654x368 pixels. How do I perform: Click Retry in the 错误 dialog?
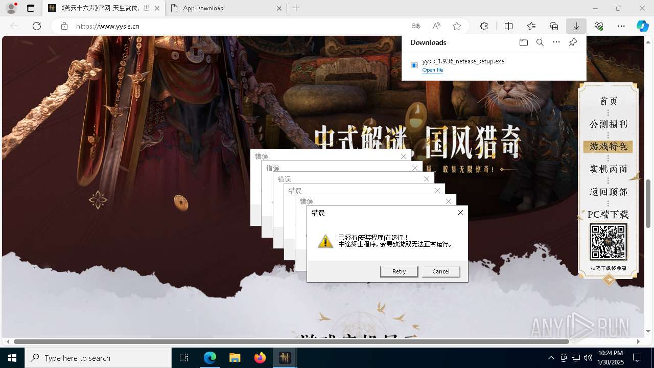(399, 271)
